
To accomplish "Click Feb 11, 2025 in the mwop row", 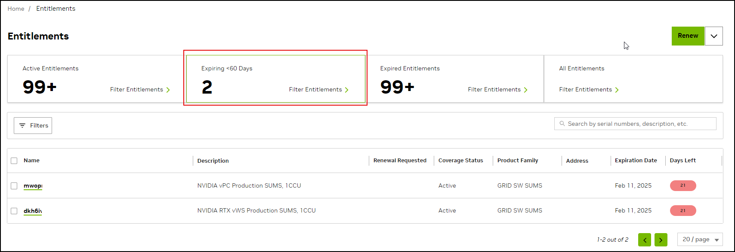I will pyautogui.click(x=633, y=185).
